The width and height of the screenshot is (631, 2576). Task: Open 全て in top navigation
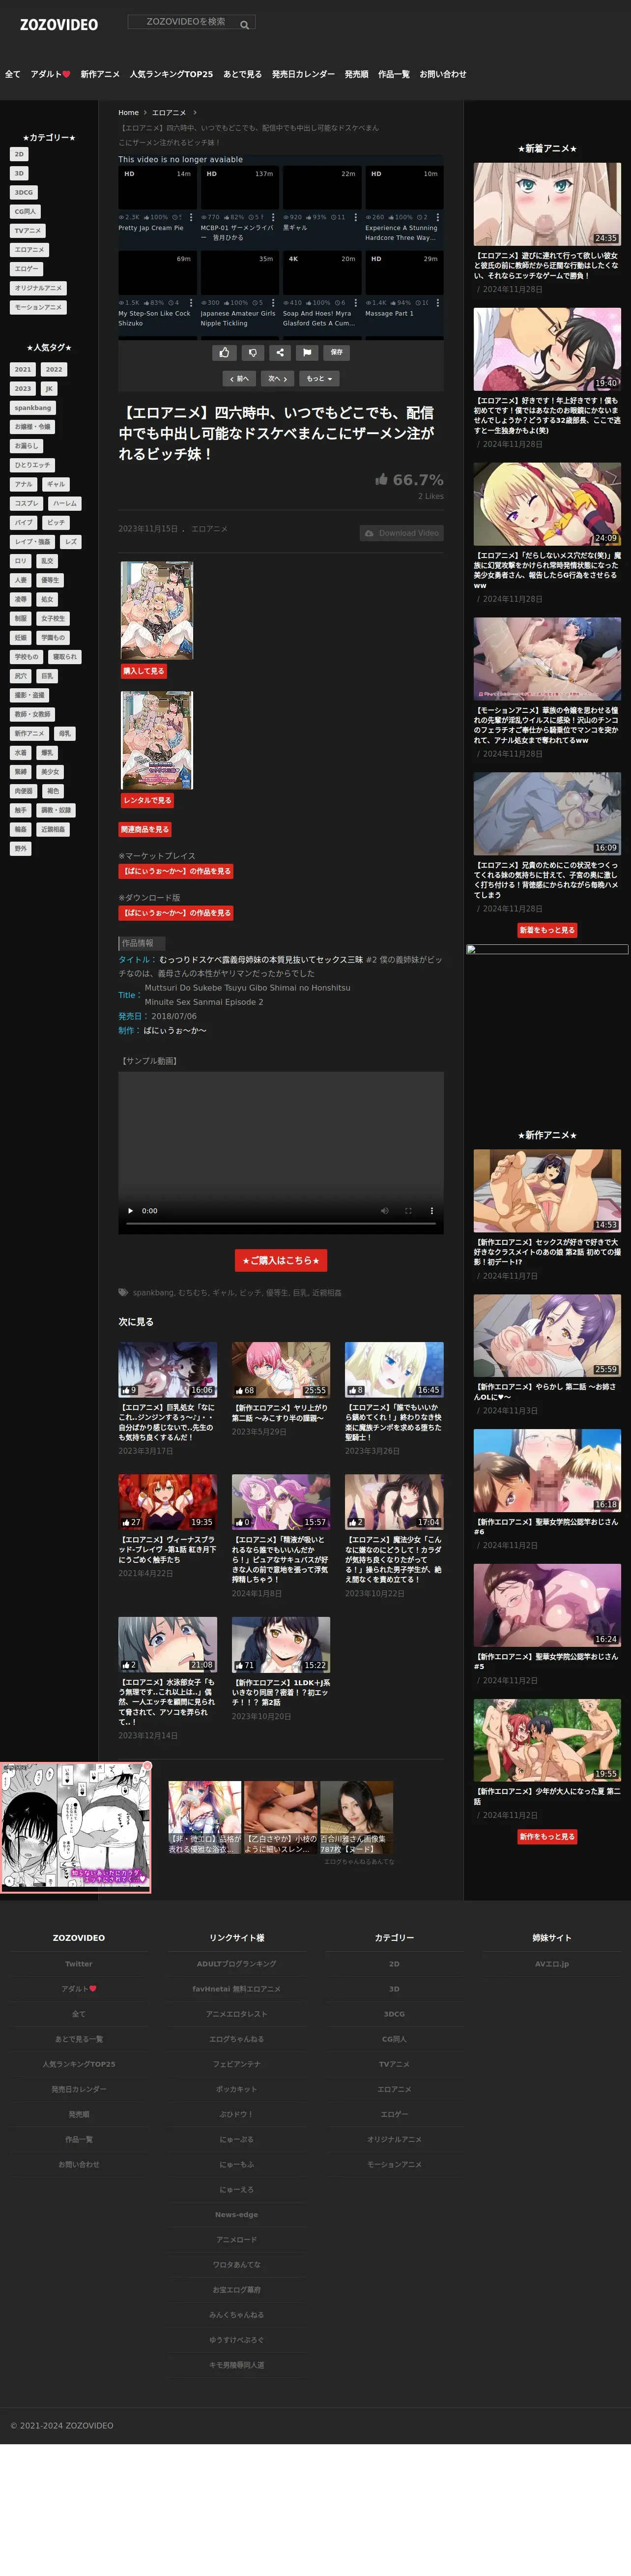[13, 74]
